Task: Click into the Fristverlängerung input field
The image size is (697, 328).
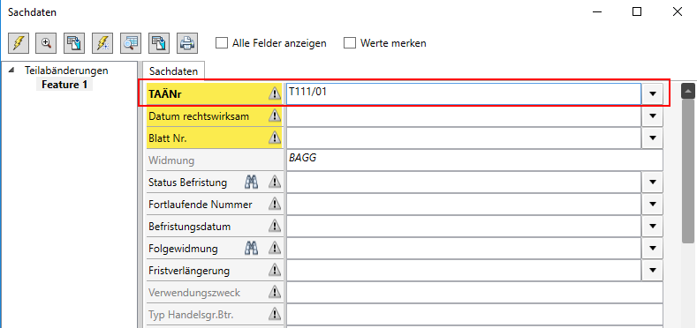Action: point(464,270)
